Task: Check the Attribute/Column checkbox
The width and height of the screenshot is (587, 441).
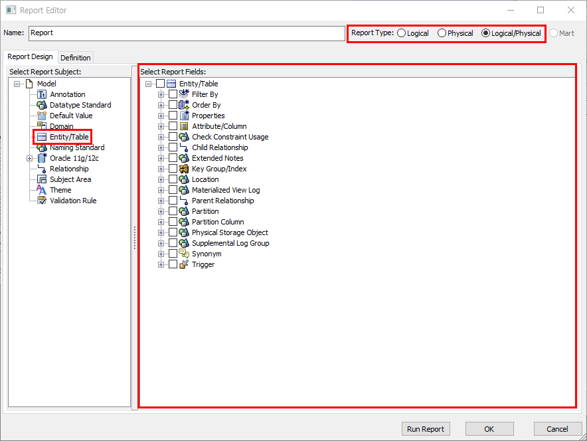Action: 173,126
